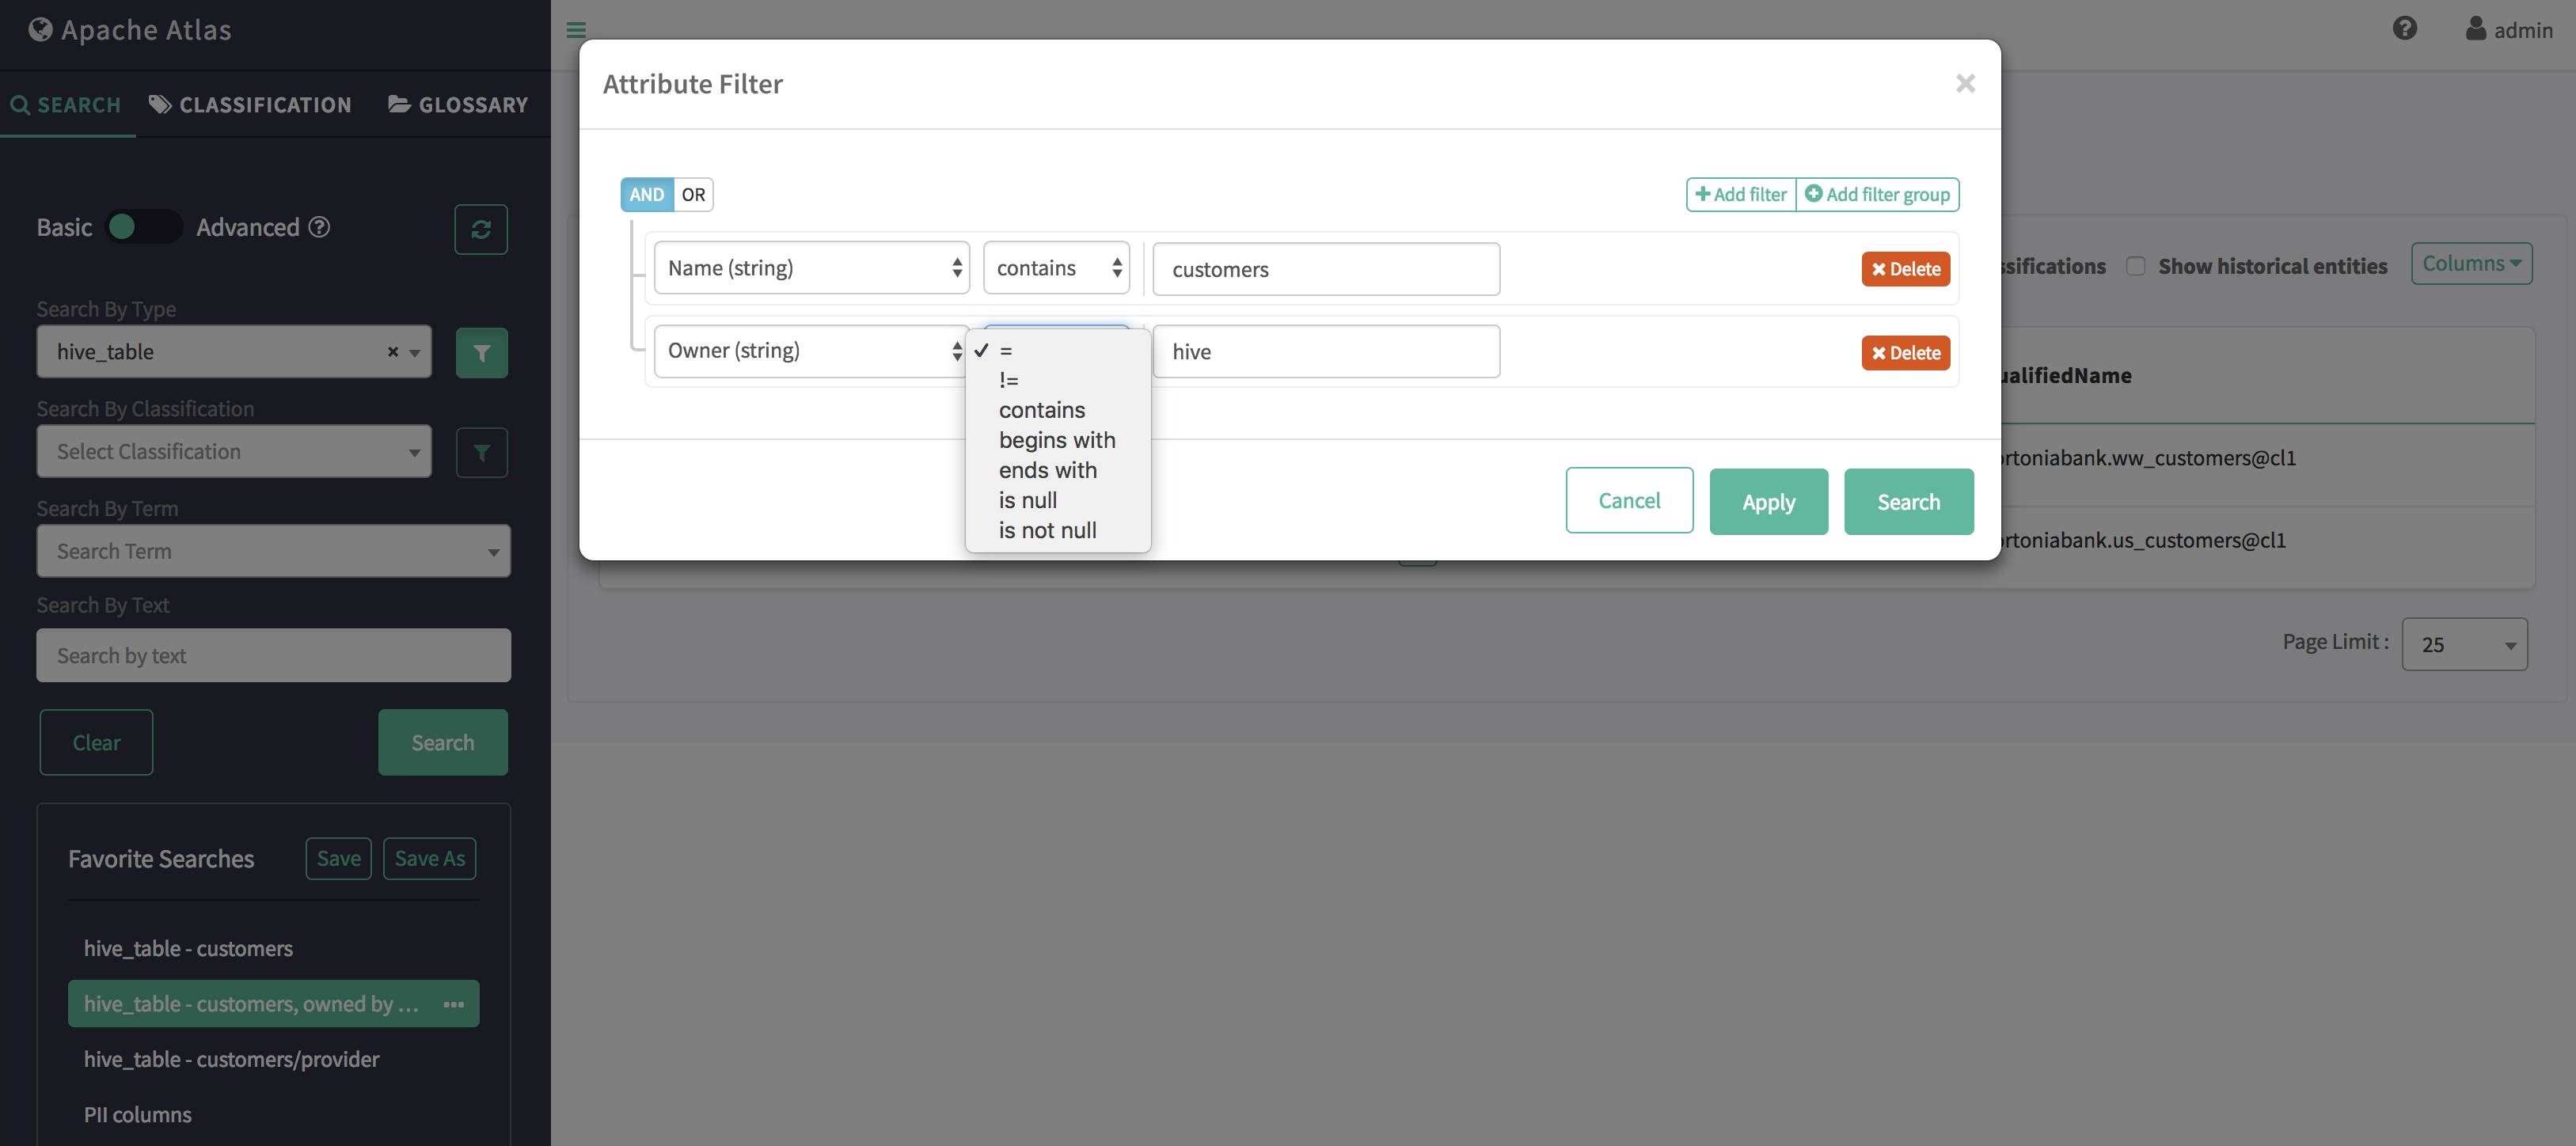Image resolution: width=2576 pixels, height=1146 pixels.
Task: Clear the hive_table type selection with x
Action: (x=392, y=352)
